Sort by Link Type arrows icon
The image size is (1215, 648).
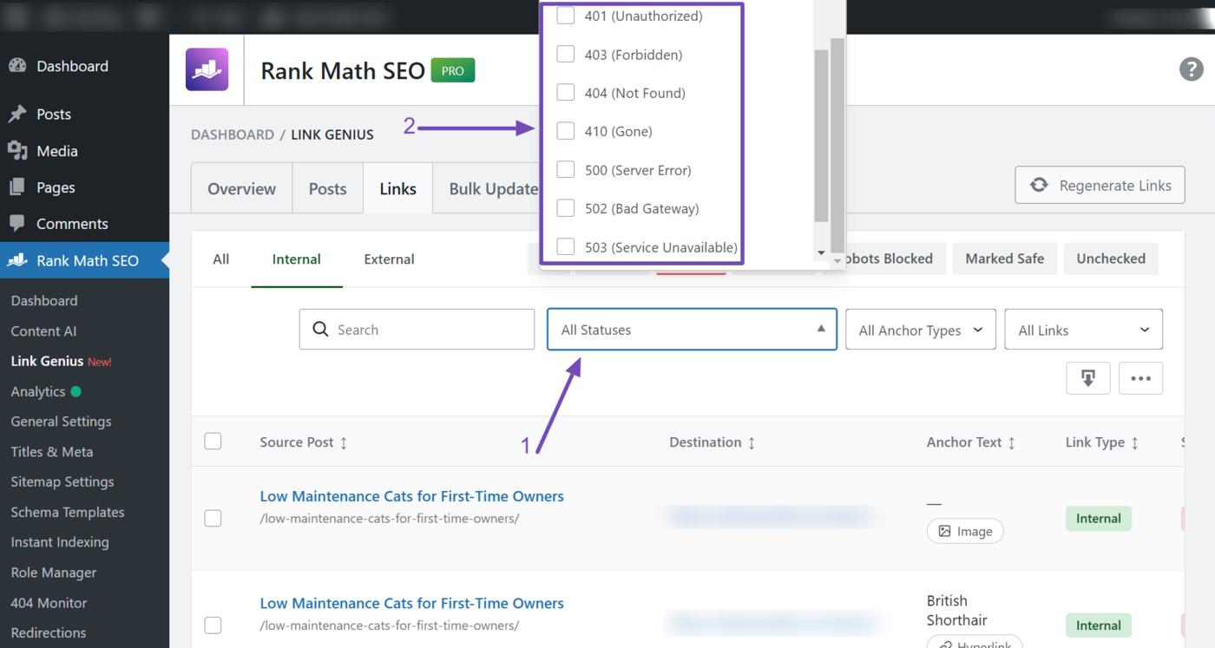tap(1134, 442)
